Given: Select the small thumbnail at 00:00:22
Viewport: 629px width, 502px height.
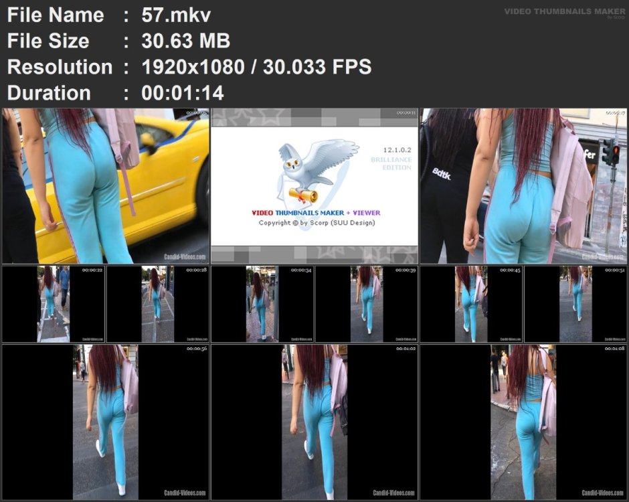Looking at the screenshot, I should click(x=54, y=304).
